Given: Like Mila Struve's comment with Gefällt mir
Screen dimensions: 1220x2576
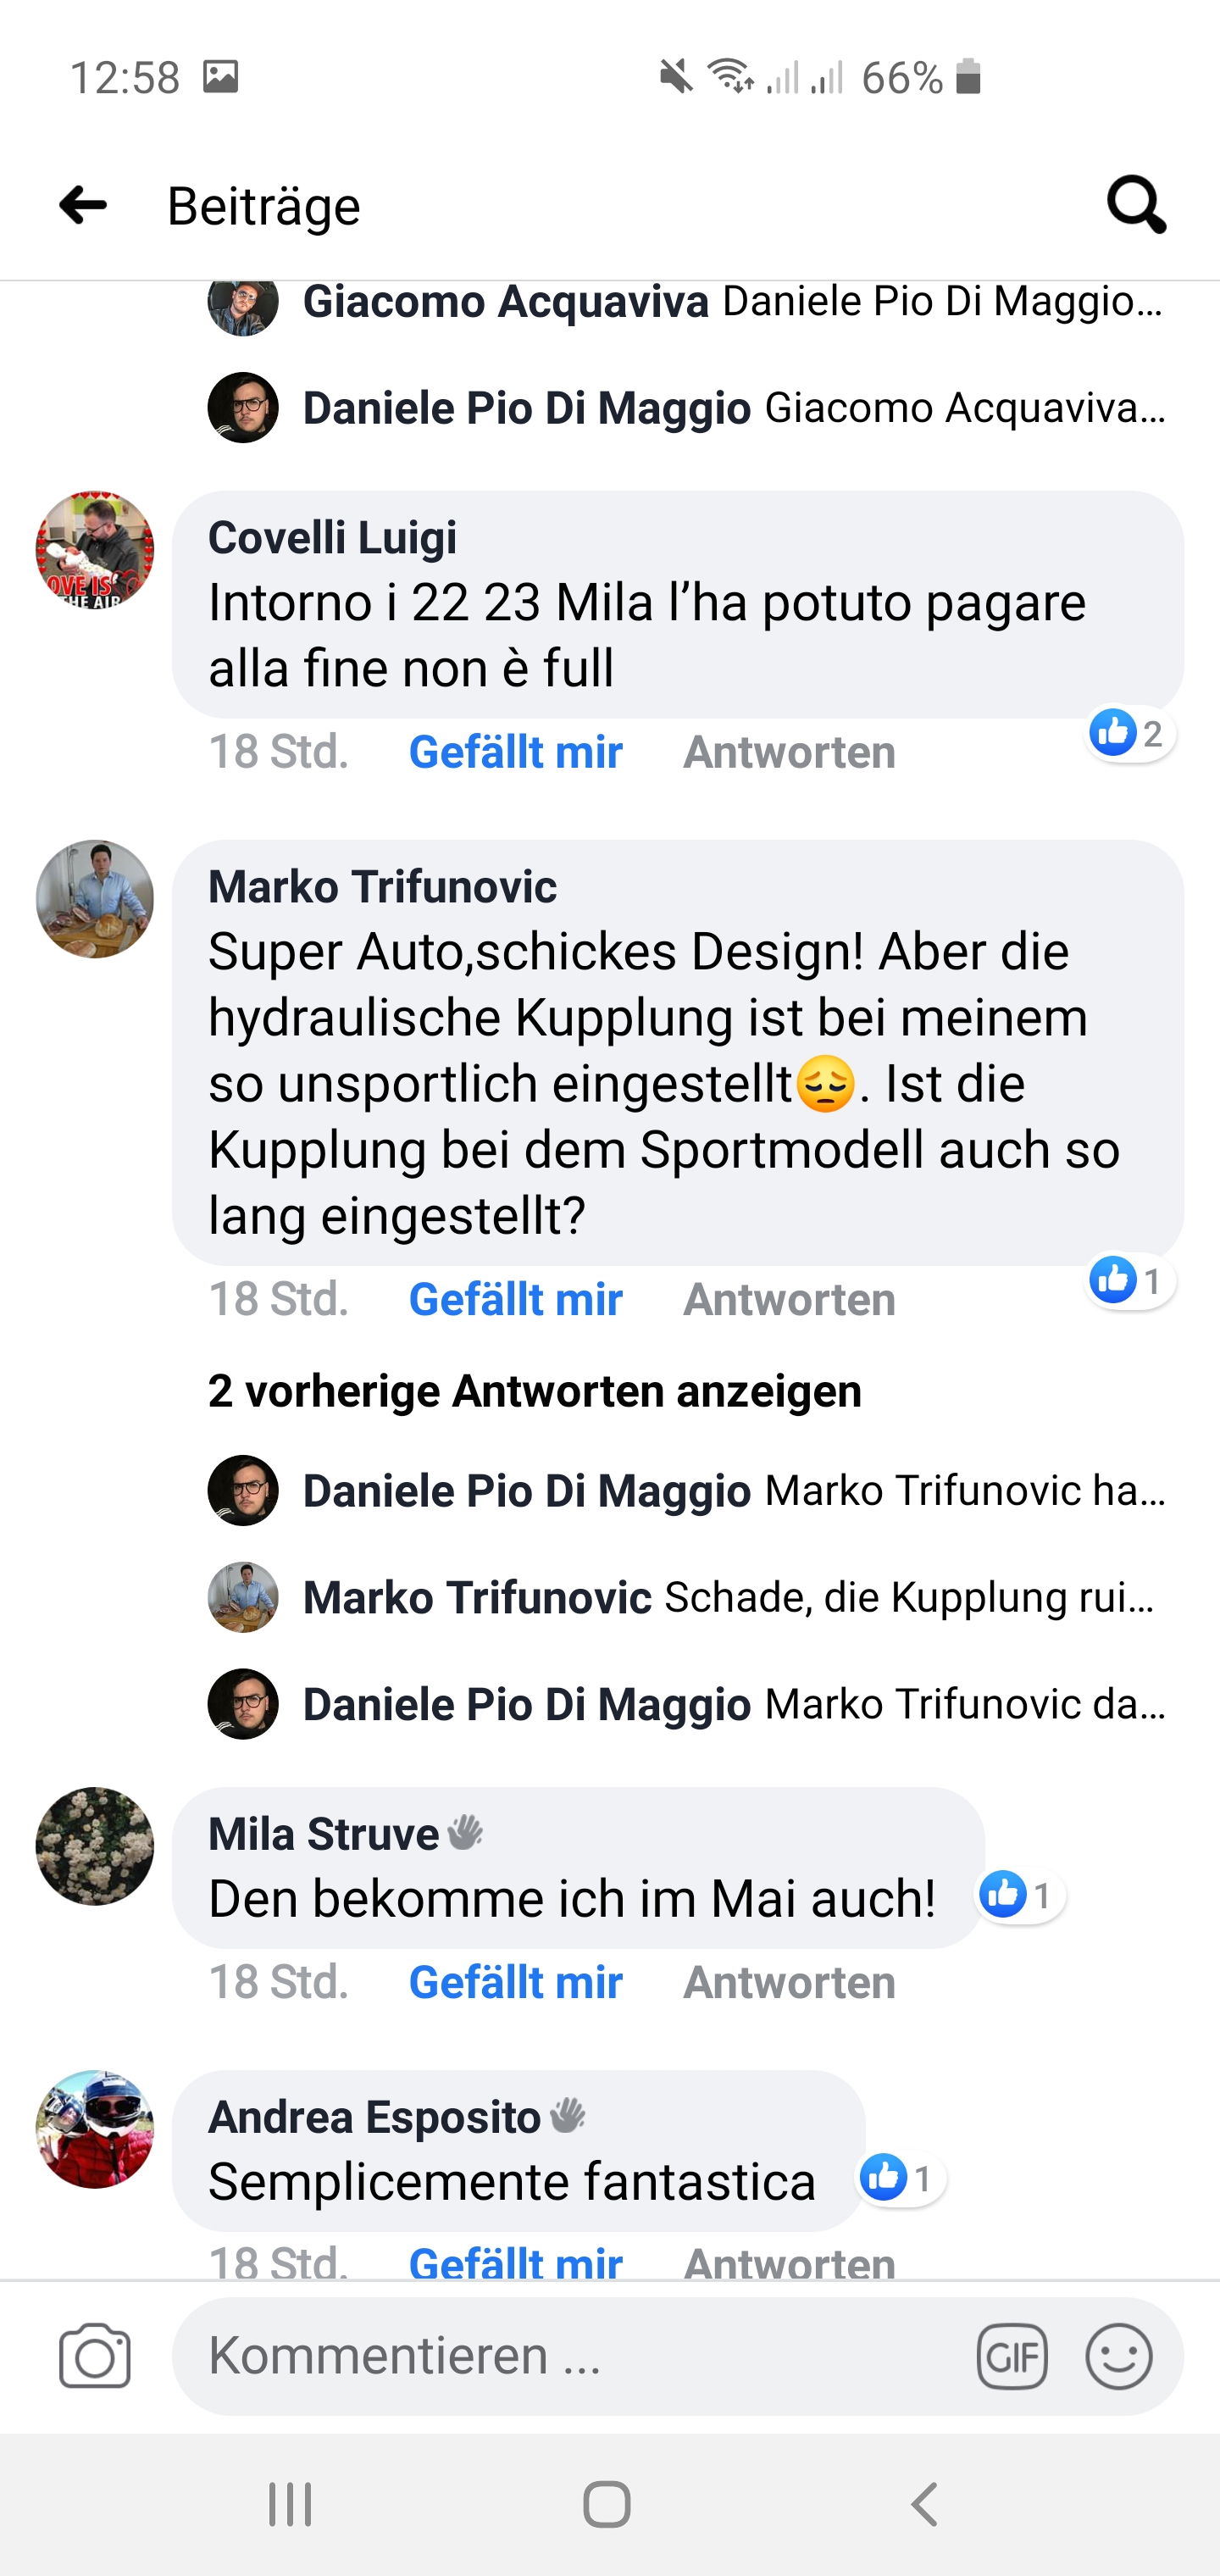Looking at the screenshot, I should coord(515,1982).
